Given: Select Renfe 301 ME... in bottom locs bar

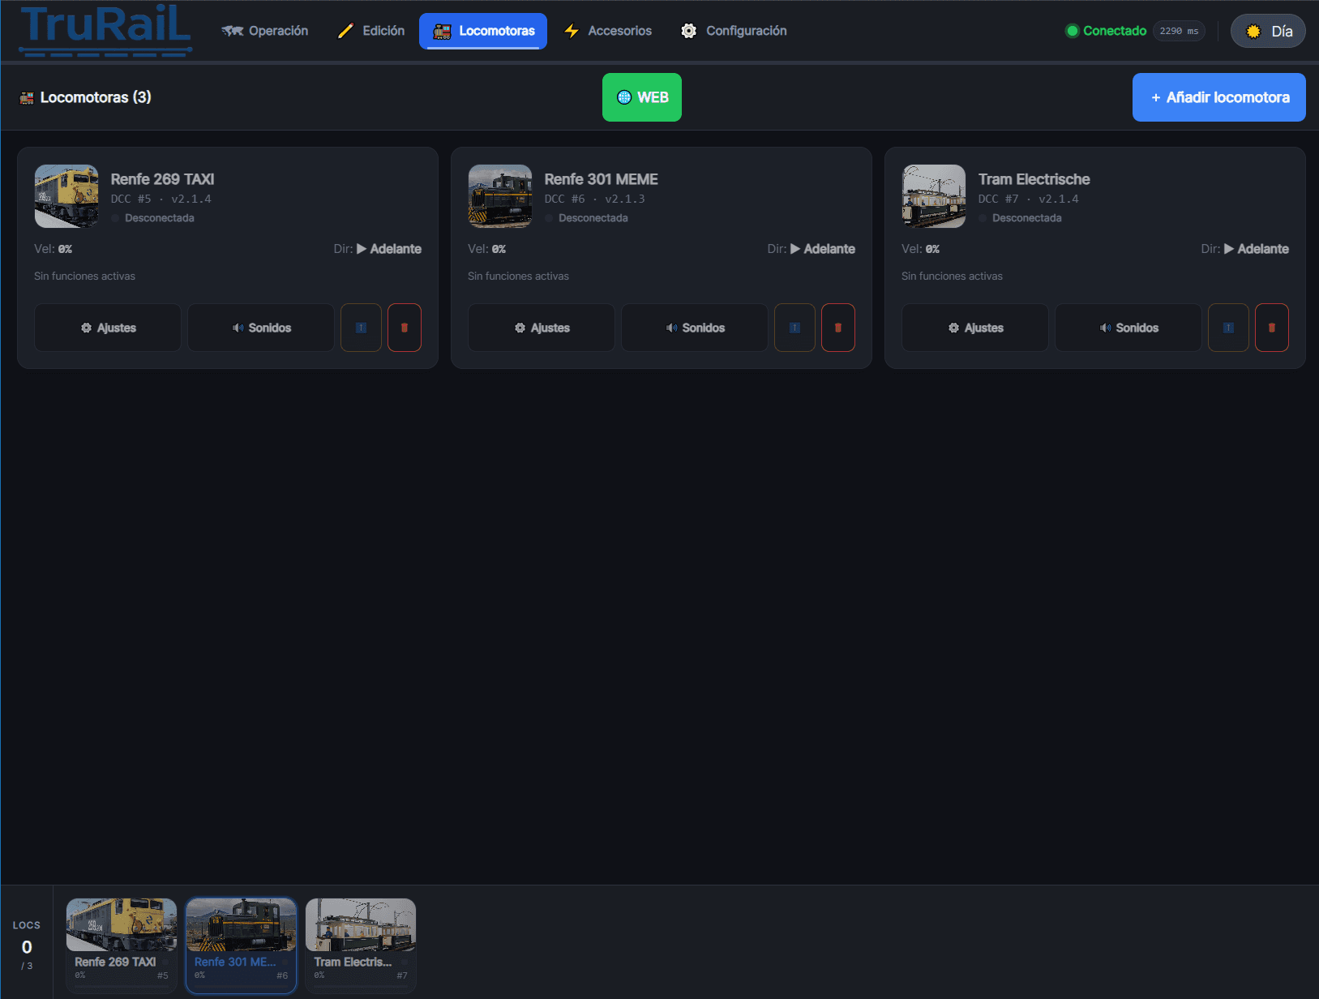Looking at the screenshot, I should tap(242, 945).
